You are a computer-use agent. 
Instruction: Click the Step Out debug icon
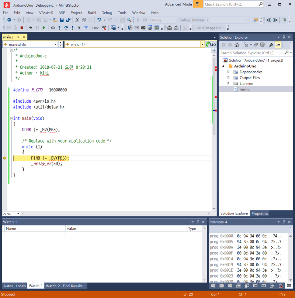tap(73, 28)
